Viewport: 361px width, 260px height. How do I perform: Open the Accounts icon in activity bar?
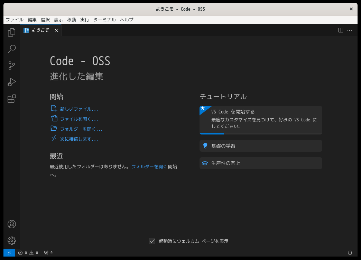pyautogui.click(x=11, y=224)
